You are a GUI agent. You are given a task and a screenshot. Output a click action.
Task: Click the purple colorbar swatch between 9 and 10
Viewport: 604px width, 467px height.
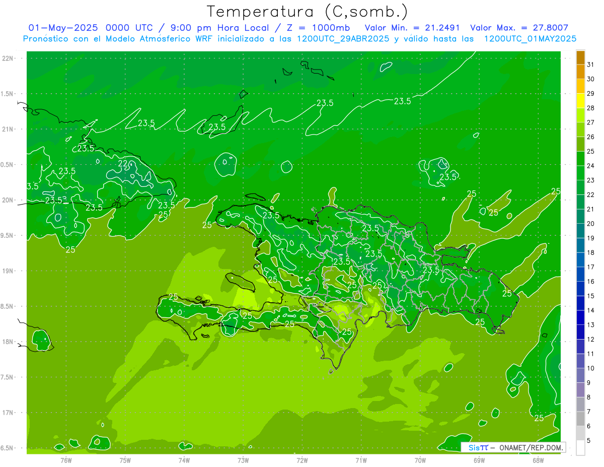click(580, 375)
